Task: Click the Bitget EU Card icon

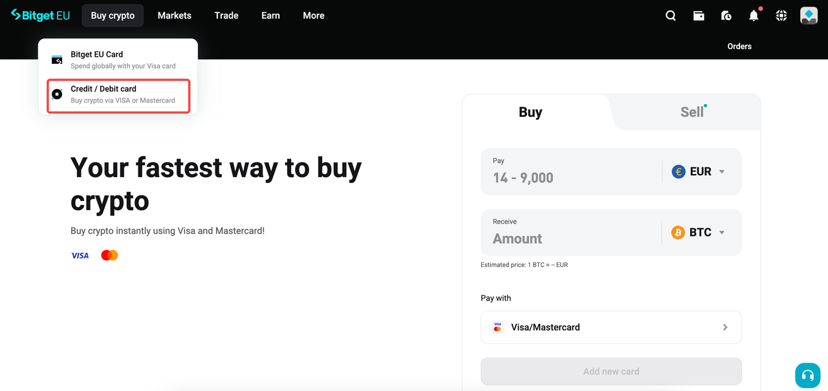Action: 57,60
